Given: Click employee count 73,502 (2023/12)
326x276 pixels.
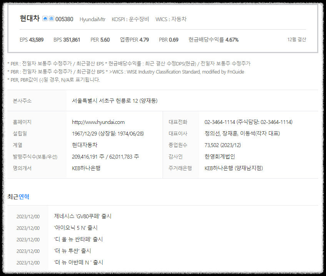Looking at the screenshot, I should (x=223, y=145).
